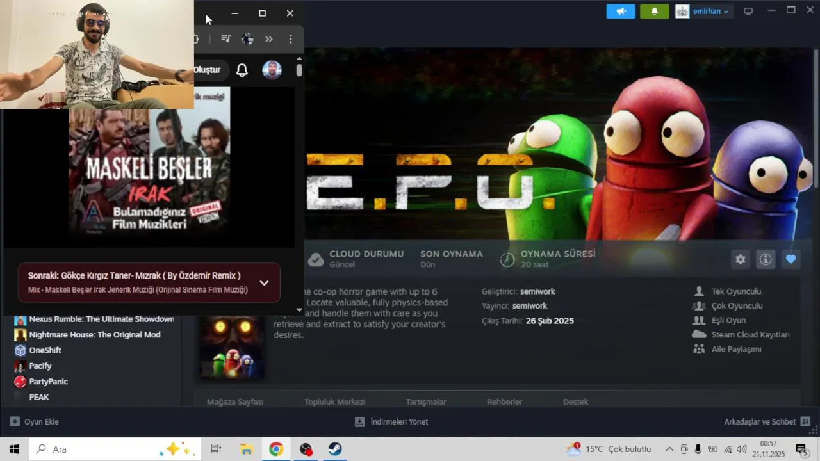Open the Tartışmalar tab
This screenshot has width=820, height=461.
[426, 402]
